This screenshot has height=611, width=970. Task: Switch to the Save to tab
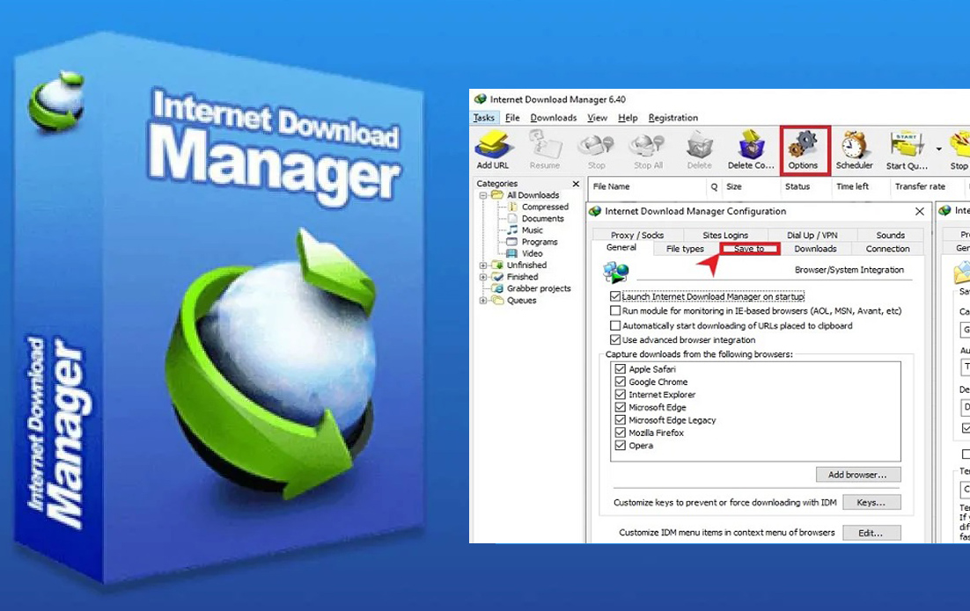tap(749, 248)
